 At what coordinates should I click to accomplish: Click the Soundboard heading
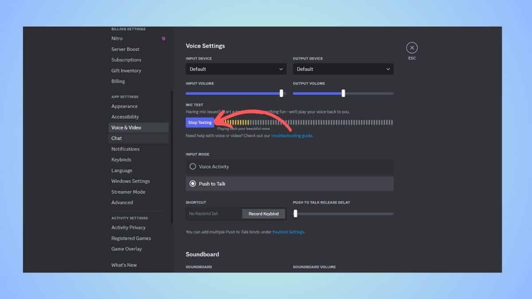(x=202, y=254)
